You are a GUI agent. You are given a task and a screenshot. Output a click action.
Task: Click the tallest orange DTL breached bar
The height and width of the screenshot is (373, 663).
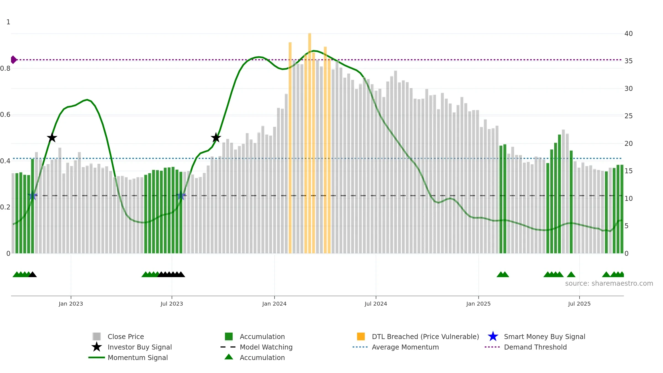click(310, 143)
